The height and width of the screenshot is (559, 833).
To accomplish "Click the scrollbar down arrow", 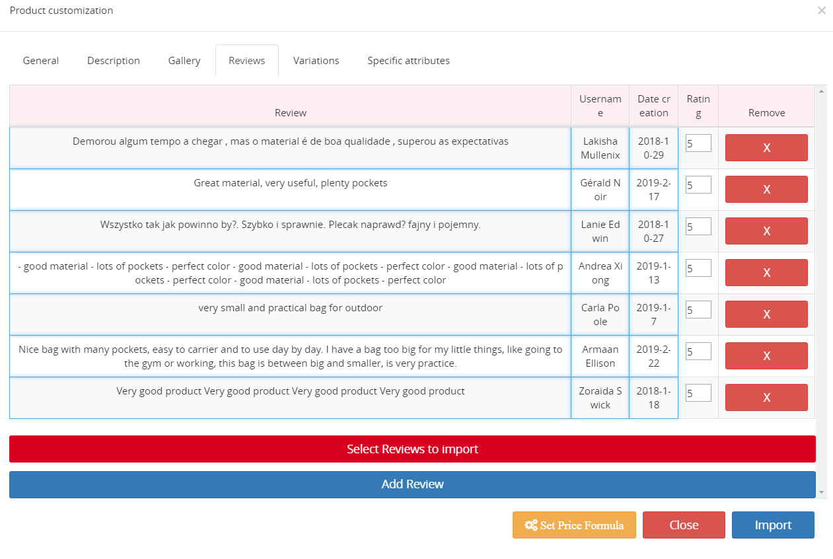I will click(822, 492).
